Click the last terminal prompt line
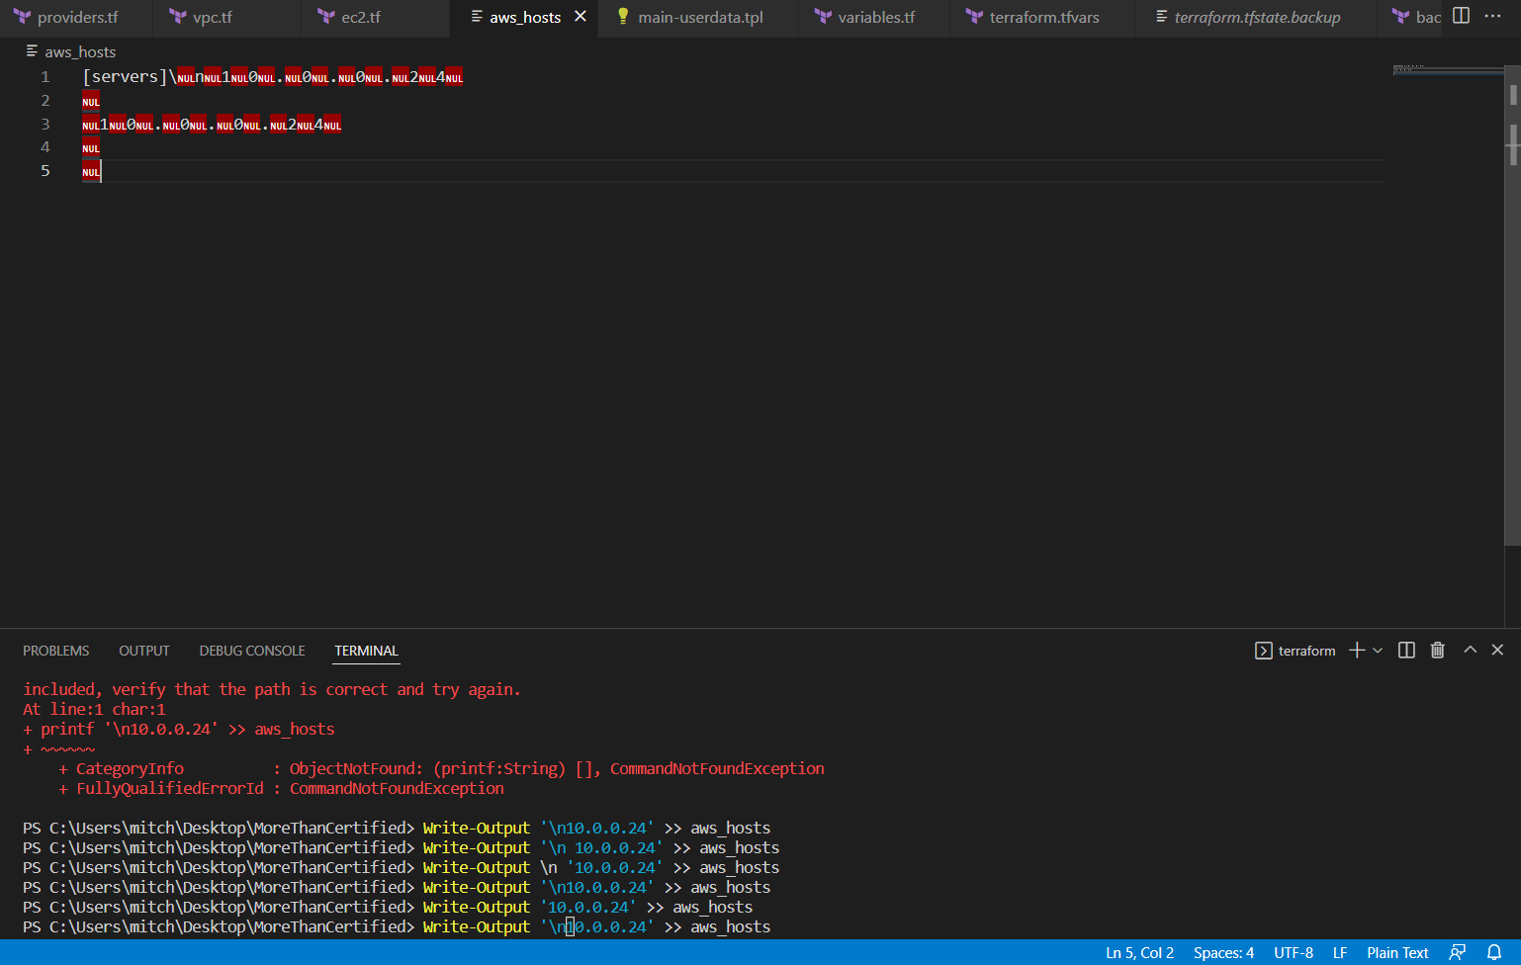 click(397, 926)
